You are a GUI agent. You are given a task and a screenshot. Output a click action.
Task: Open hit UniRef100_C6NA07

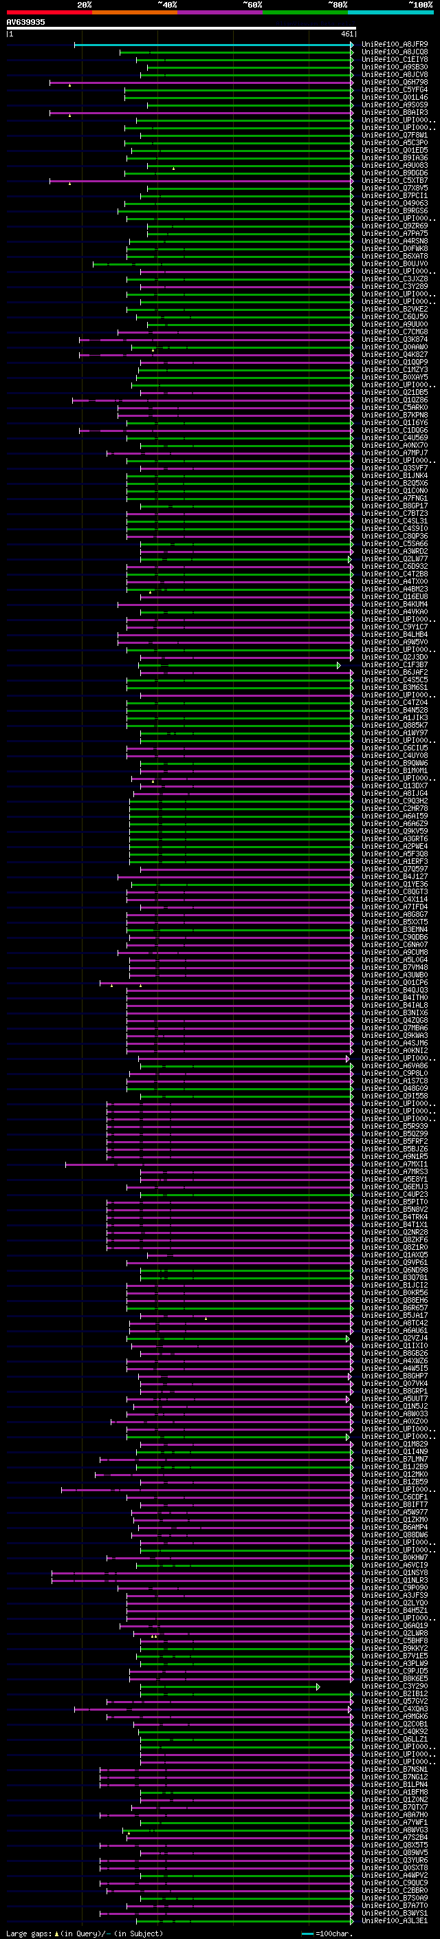coord(394,944)
